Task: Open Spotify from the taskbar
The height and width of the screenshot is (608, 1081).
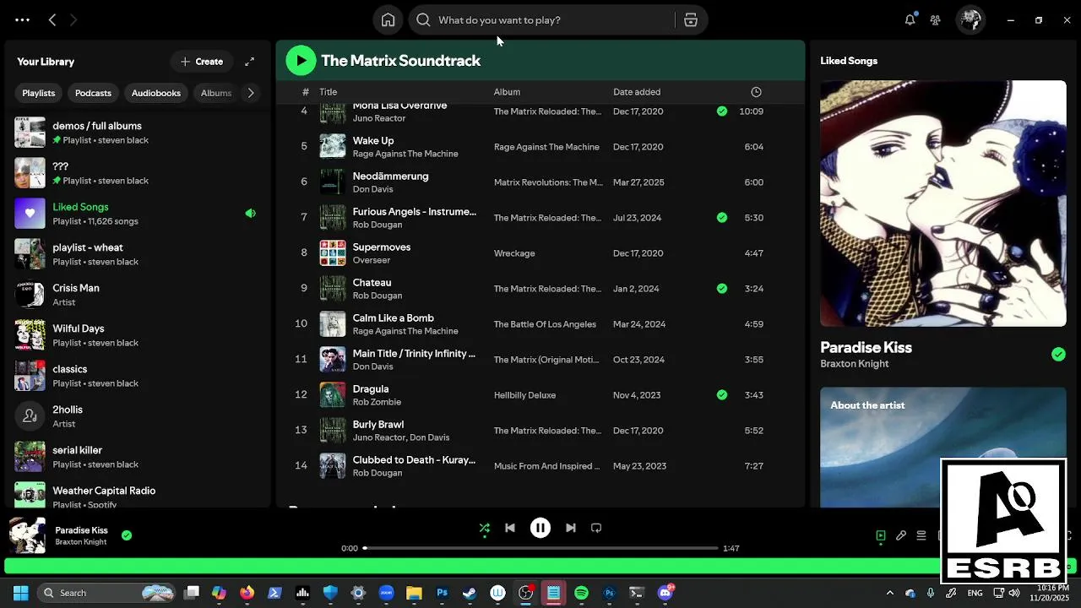Action: point(581,593)
